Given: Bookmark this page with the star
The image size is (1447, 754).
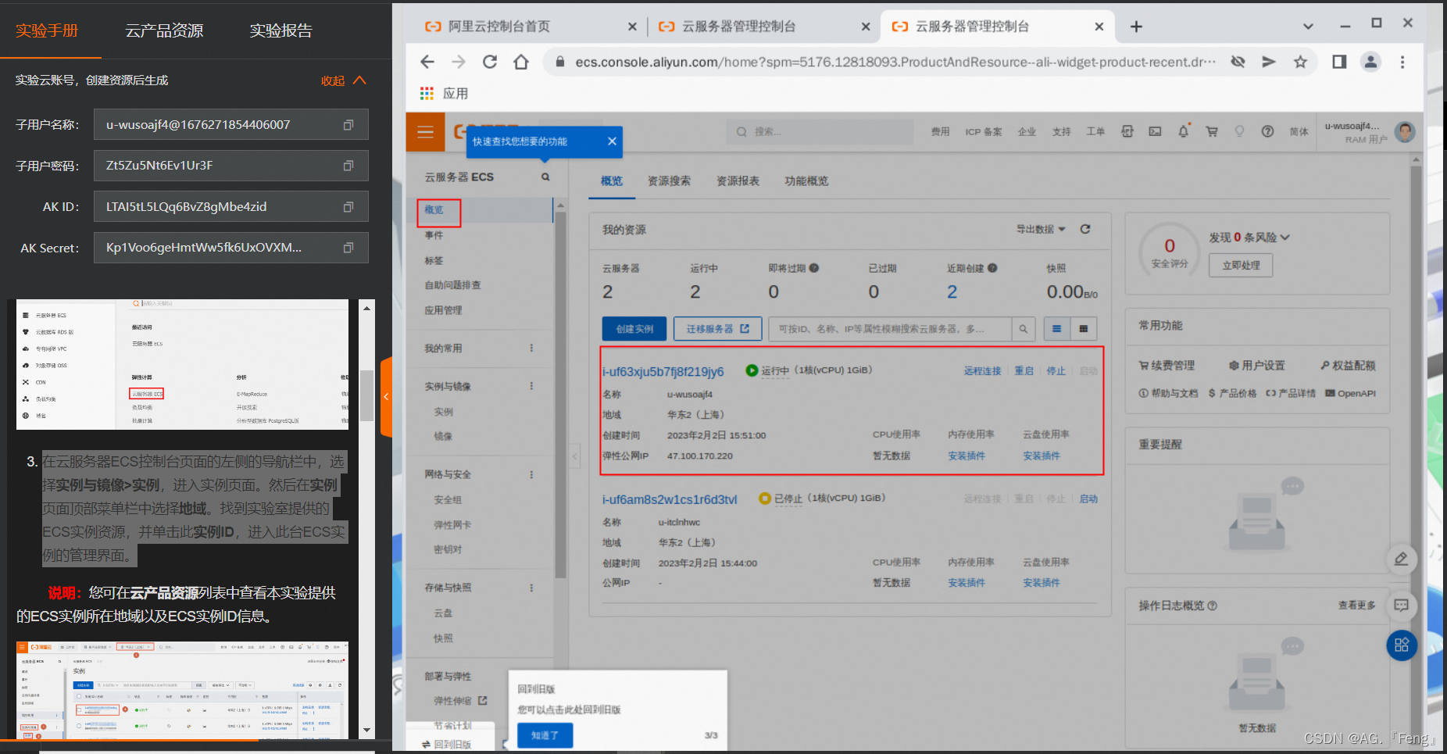Looking at the screenshot, I should pyautogui.click(x=1300, y=62).
